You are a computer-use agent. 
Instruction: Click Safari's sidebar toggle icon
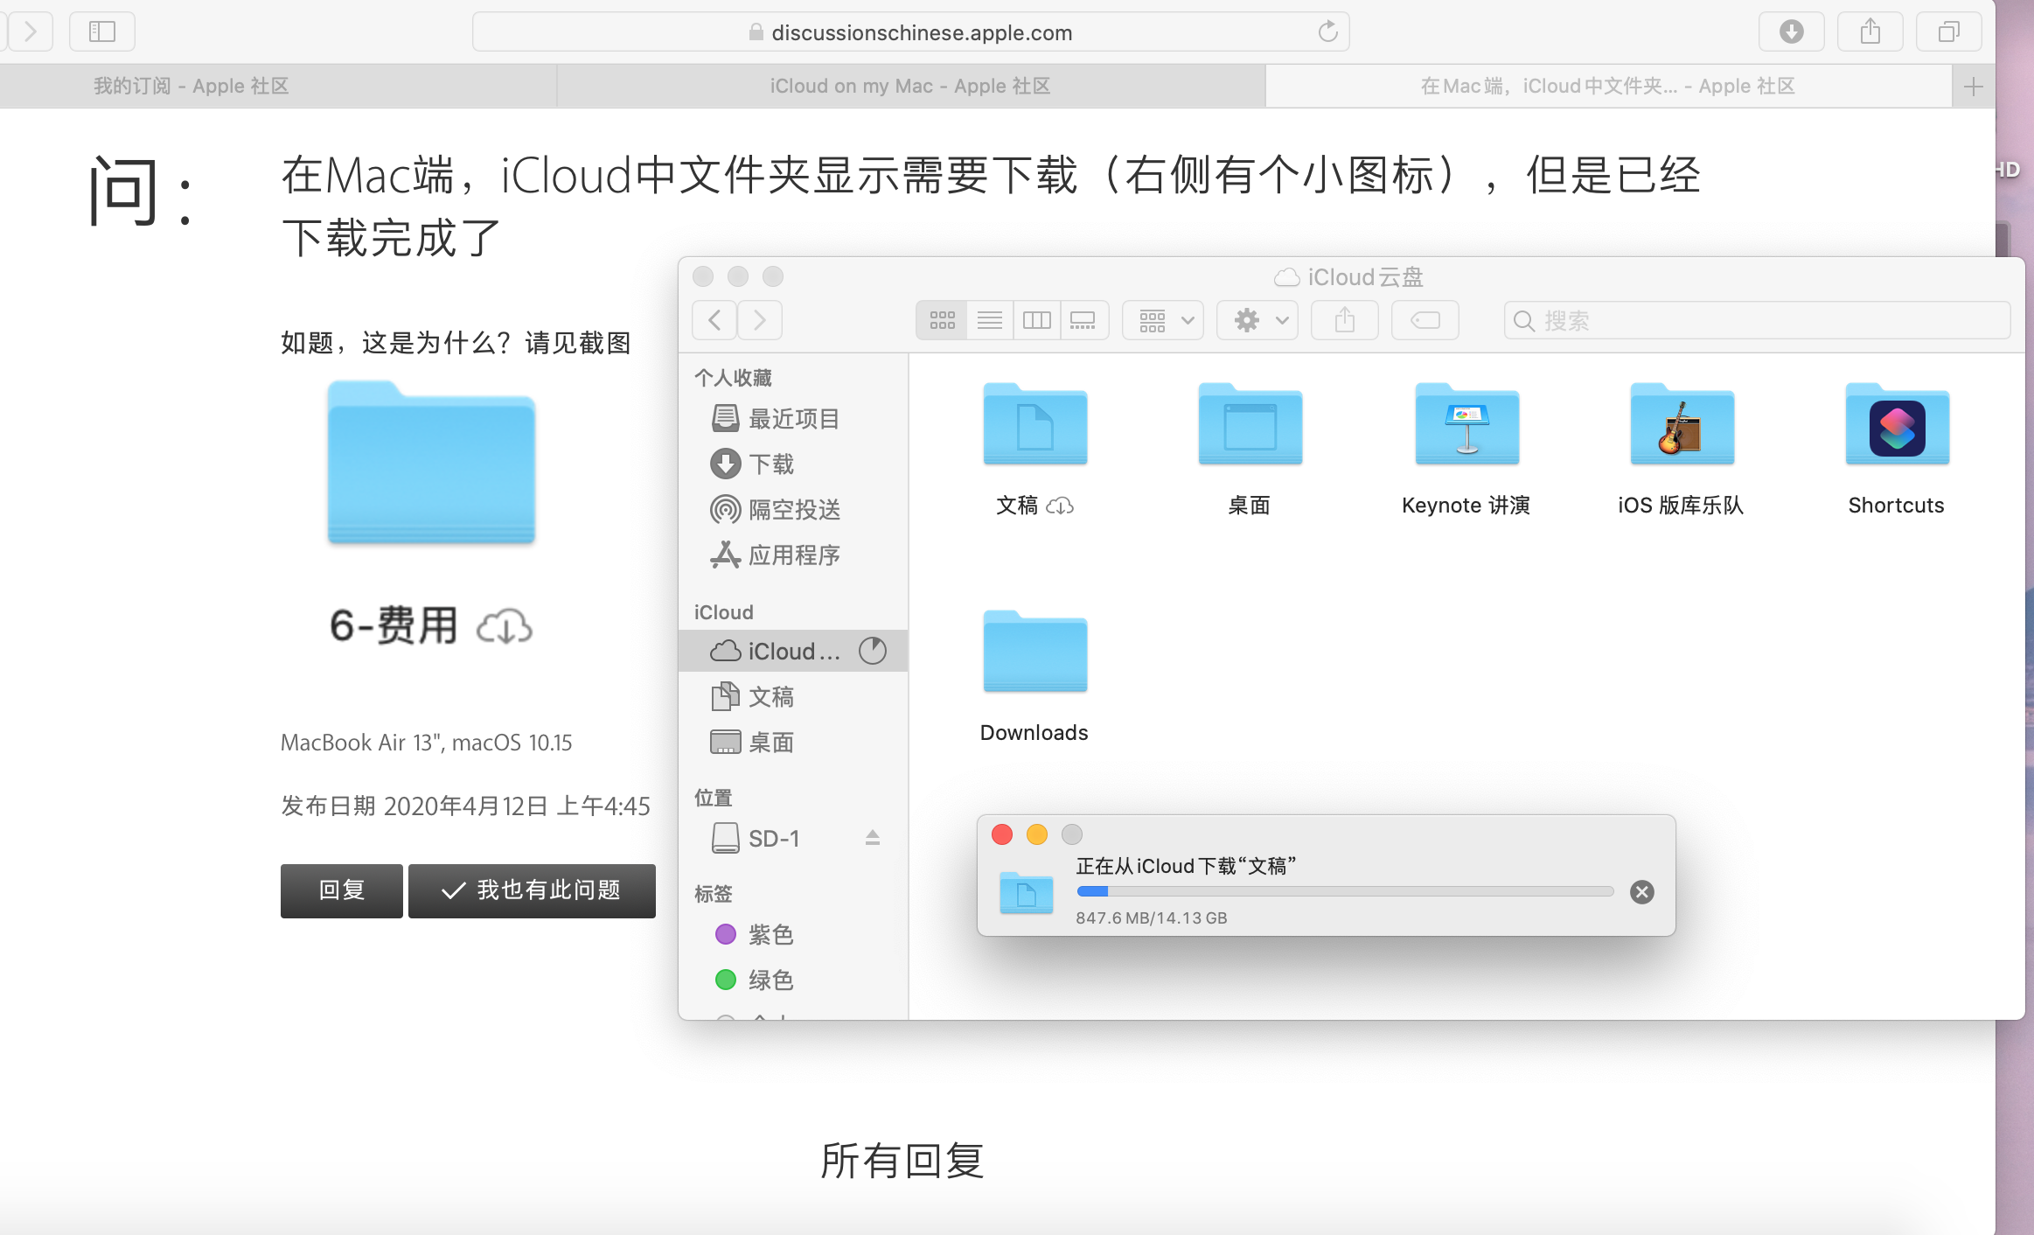(102, 32)
